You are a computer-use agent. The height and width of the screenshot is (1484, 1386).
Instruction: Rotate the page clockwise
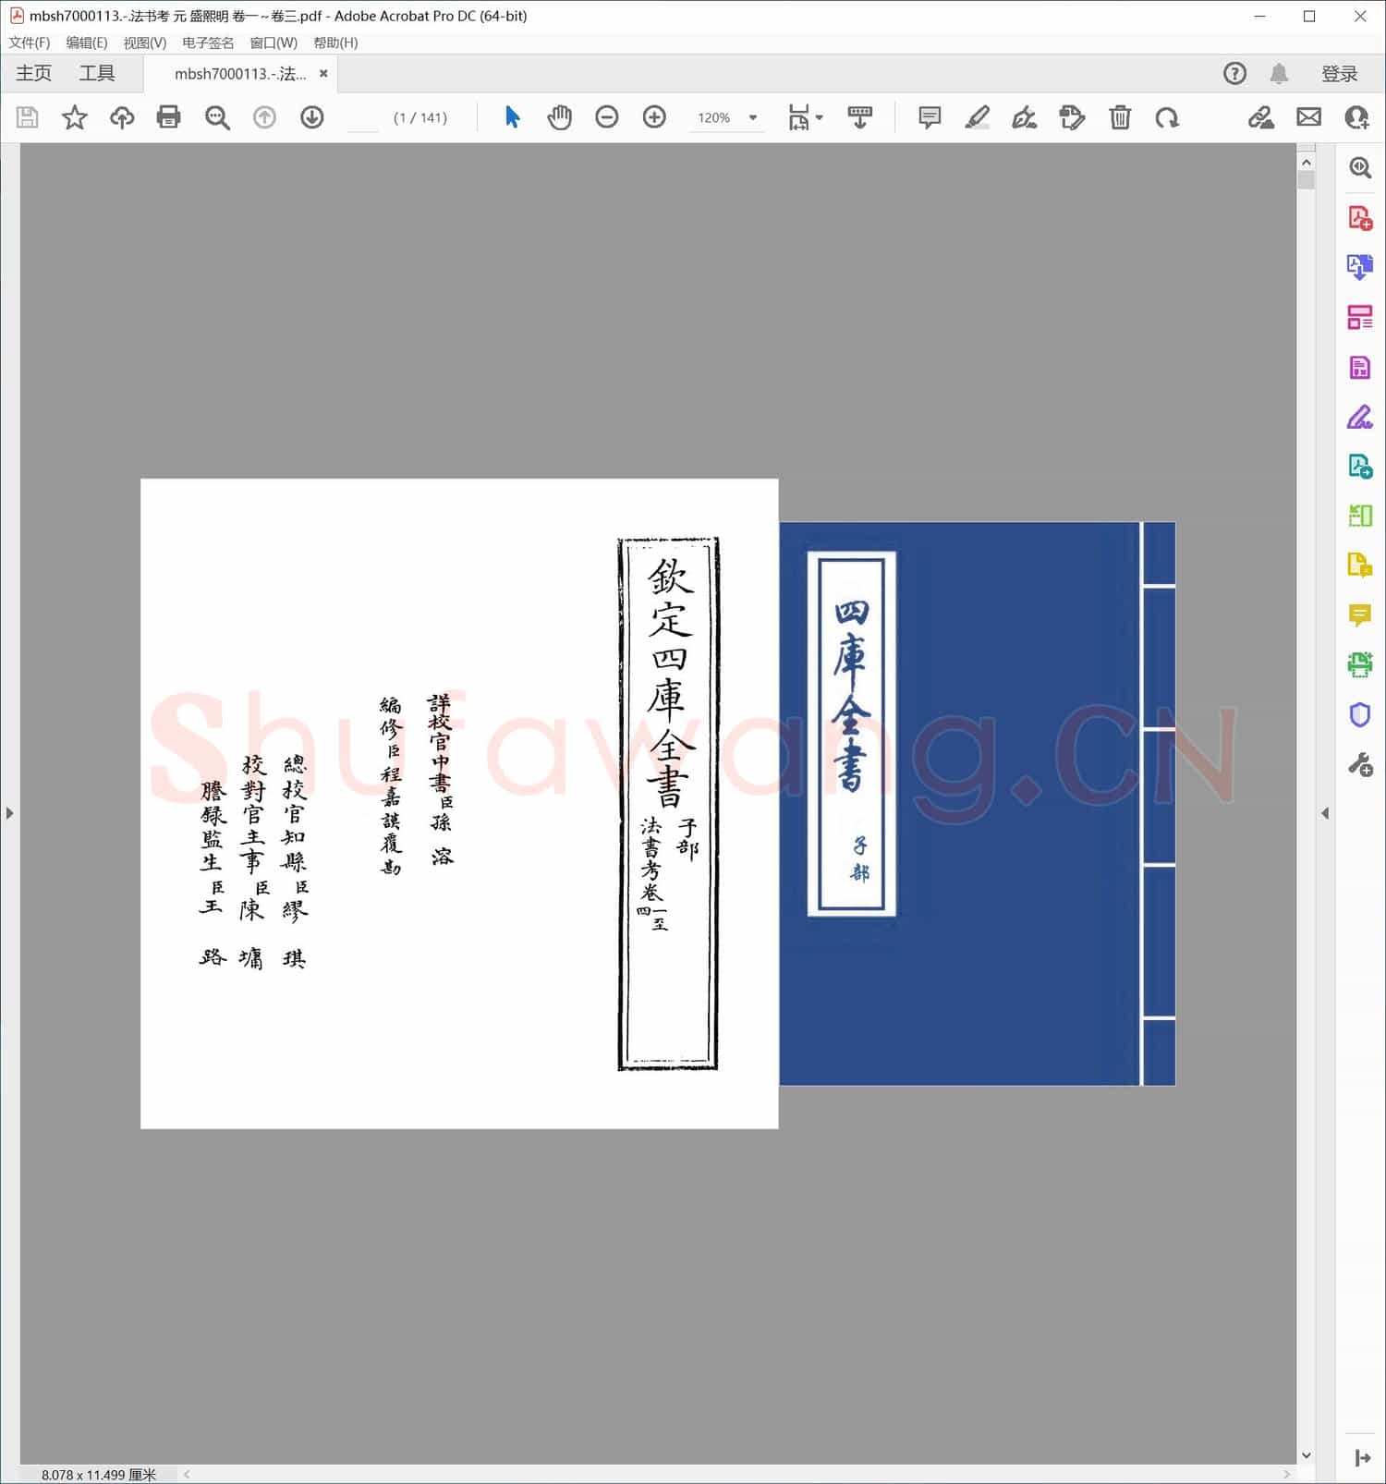pos(1167,117)
